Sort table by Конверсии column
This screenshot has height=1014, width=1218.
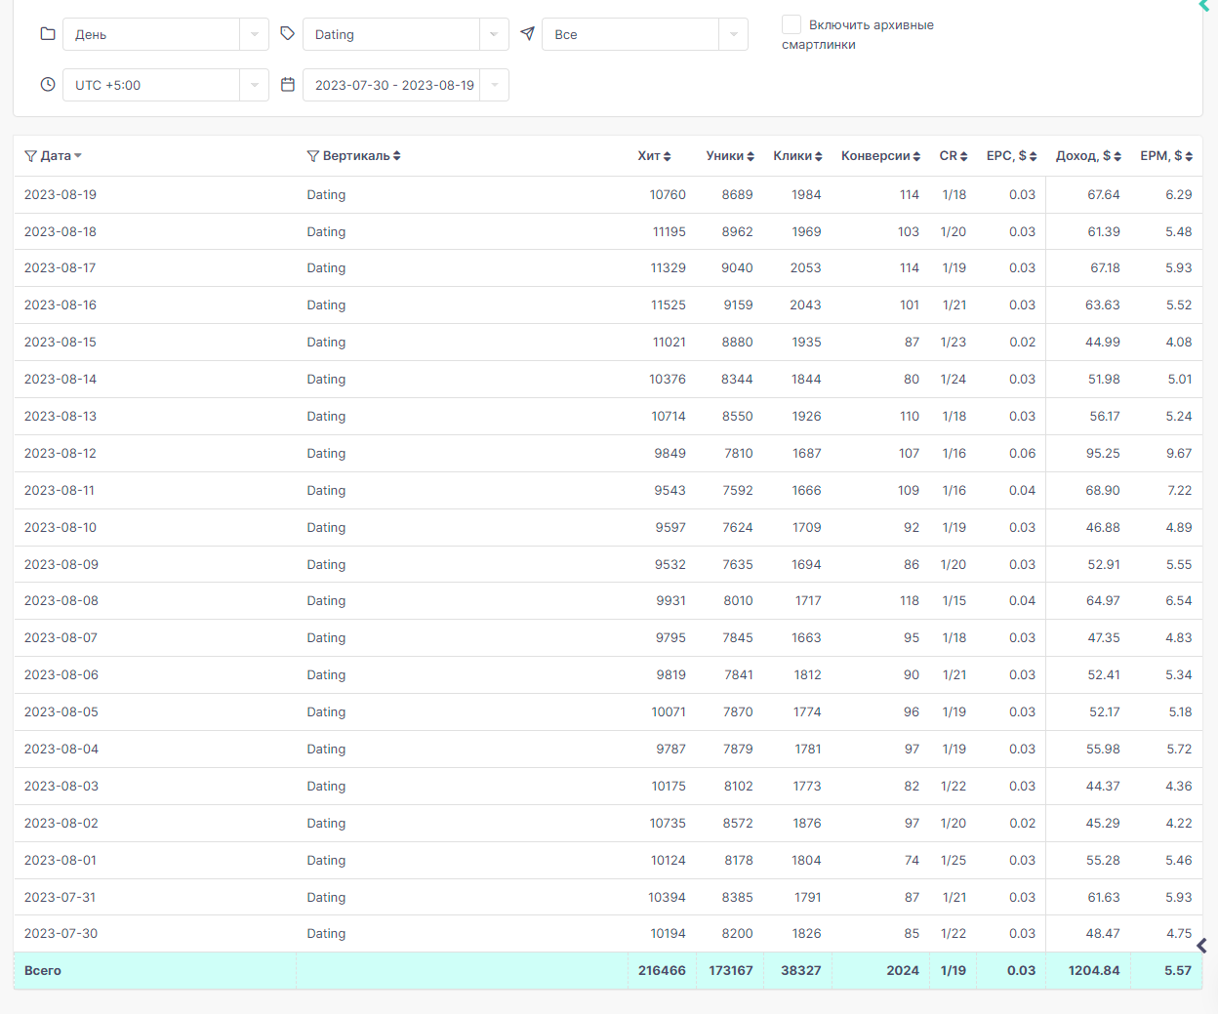[x=881, y=156]
